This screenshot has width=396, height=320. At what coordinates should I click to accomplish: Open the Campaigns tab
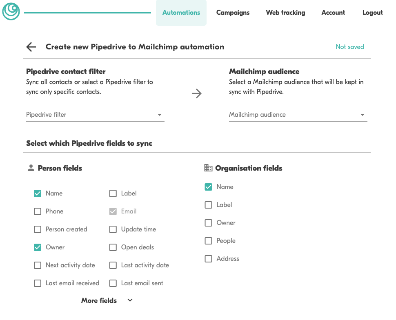(233, 13)
